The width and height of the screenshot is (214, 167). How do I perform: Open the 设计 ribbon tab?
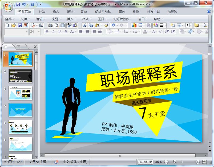70,12
